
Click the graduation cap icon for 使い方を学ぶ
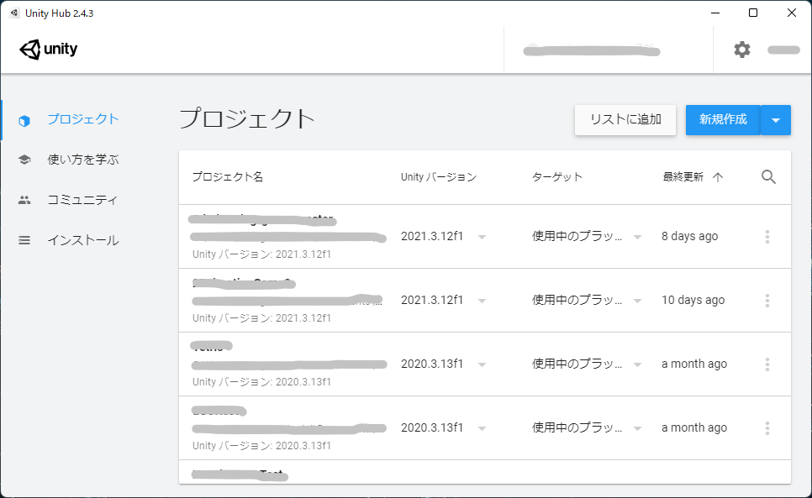point(24,160)
